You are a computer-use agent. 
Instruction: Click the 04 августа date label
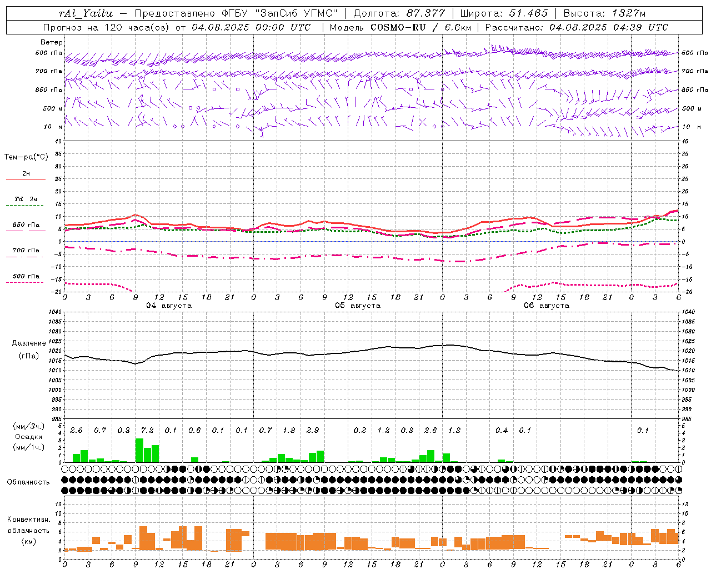[x=169, y=306]
